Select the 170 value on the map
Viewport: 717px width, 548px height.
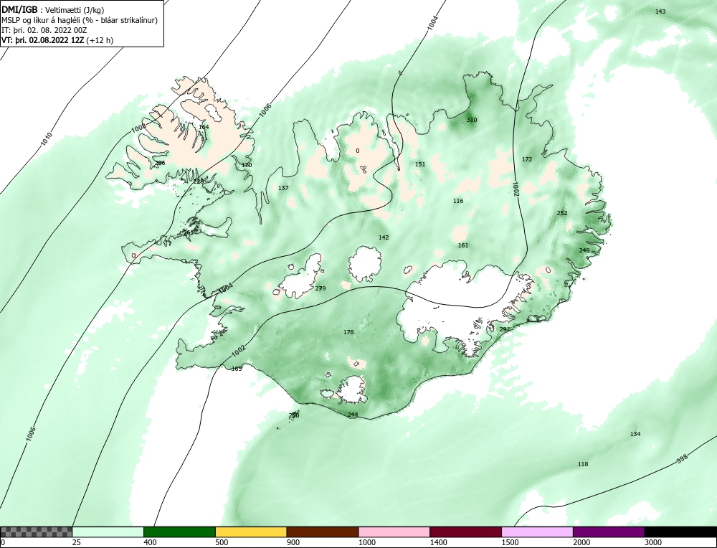coord(247,165)
